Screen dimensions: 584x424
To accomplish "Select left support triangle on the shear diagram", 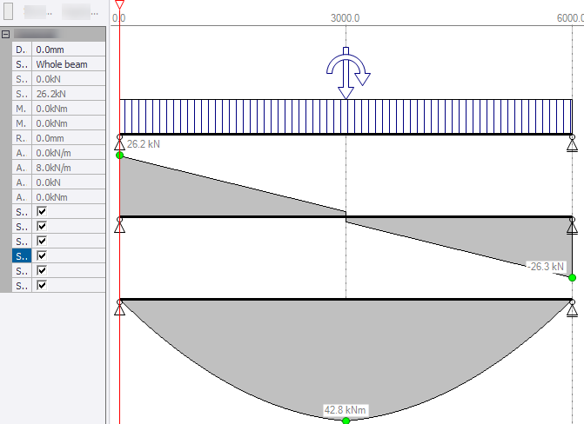I will (x=119, y=224).
